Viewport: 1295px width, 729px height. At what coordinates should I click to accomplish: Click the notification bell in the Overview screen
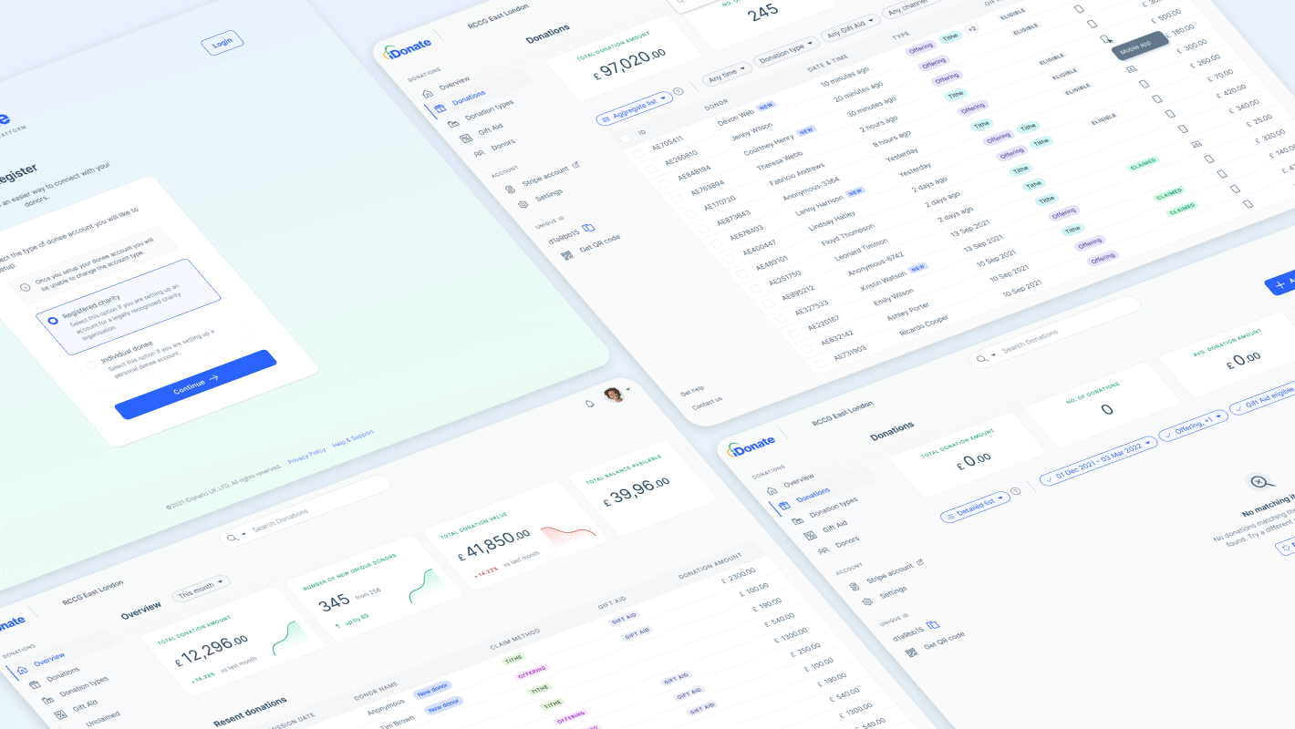click(589, 403)
